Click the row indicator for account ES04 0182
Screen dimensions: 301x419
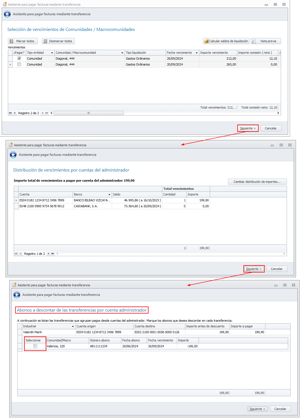(16, 200)
